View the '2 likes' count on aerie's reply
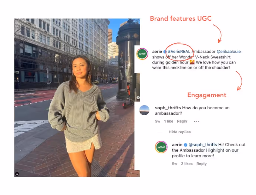This screenshot has width=256, height=195. pos(187,164)
